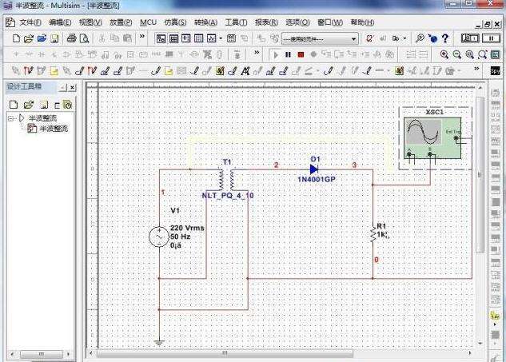Collapse the 半波整流 project tree node
Screen dimensions: 506x362
point(10,118)
